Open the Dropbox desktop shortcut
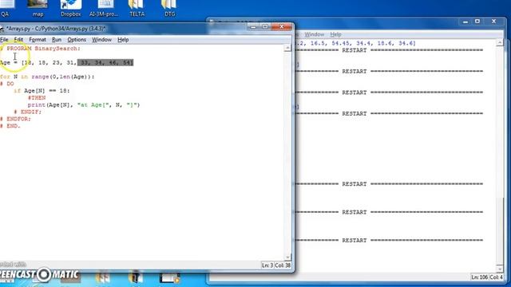 point(71,9)
